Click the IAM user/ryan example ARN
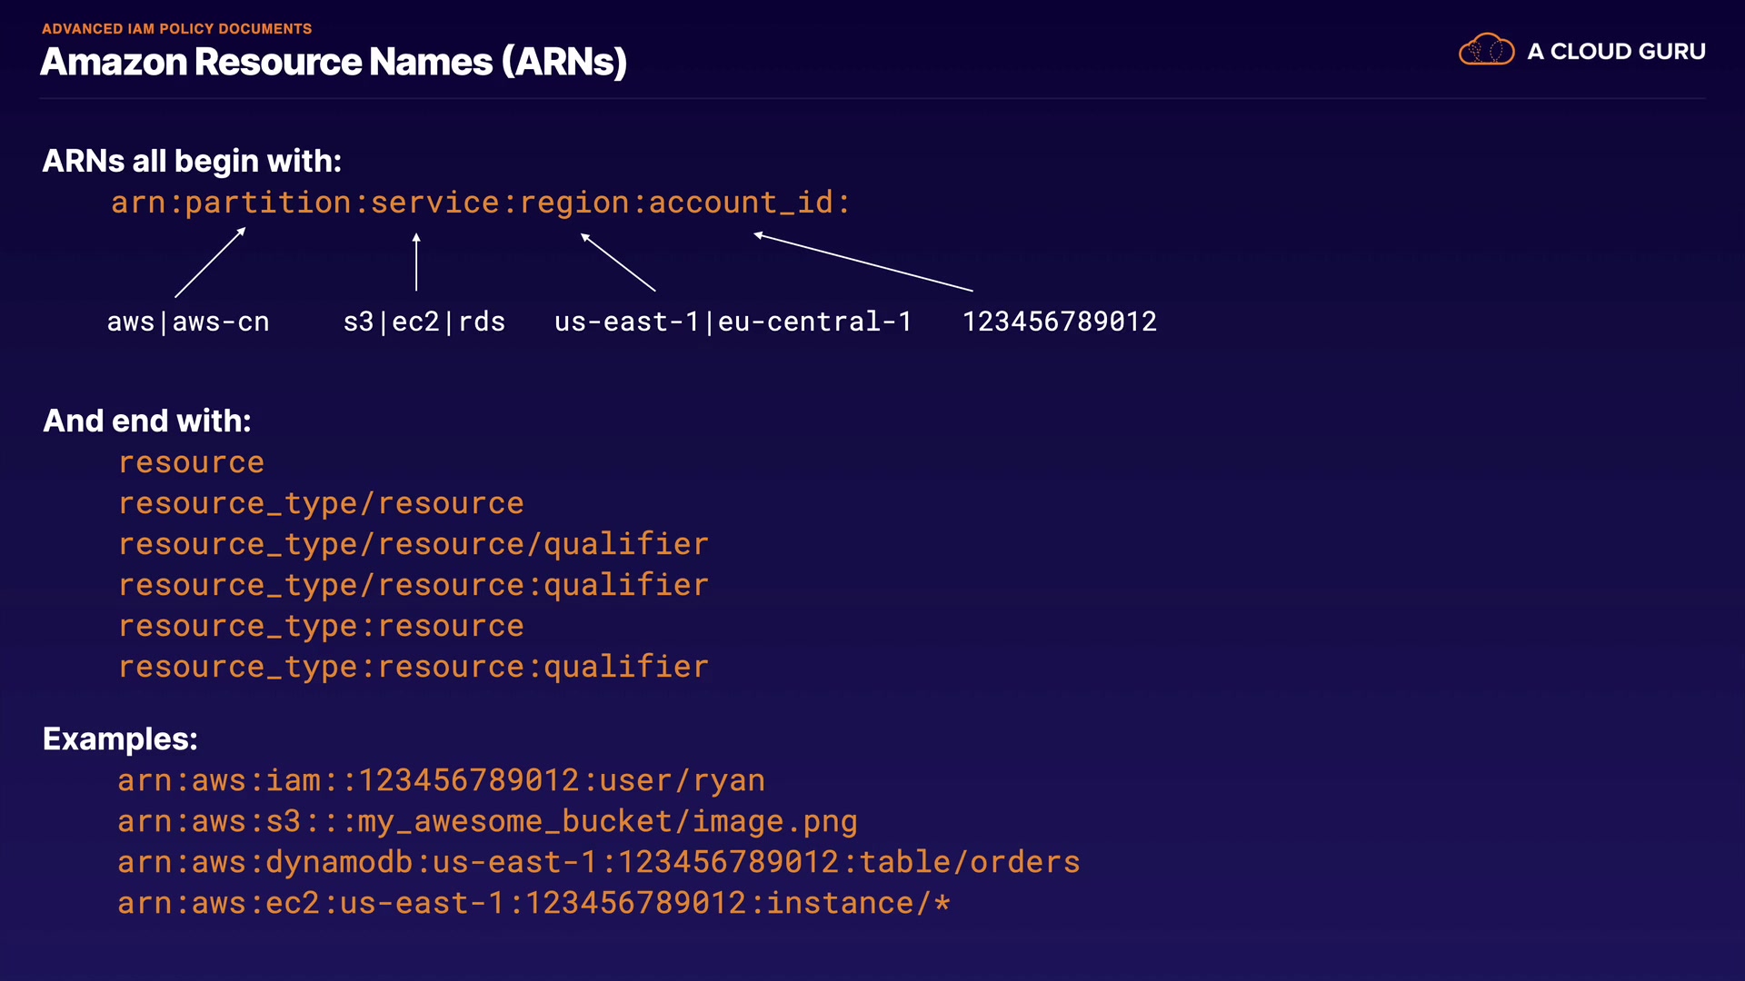Image resolution: width=1745 pixels, height=981 pixels. tap(441, 780)
